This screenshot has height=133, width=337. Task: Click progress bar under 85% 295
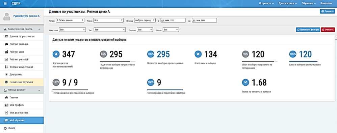118,61
